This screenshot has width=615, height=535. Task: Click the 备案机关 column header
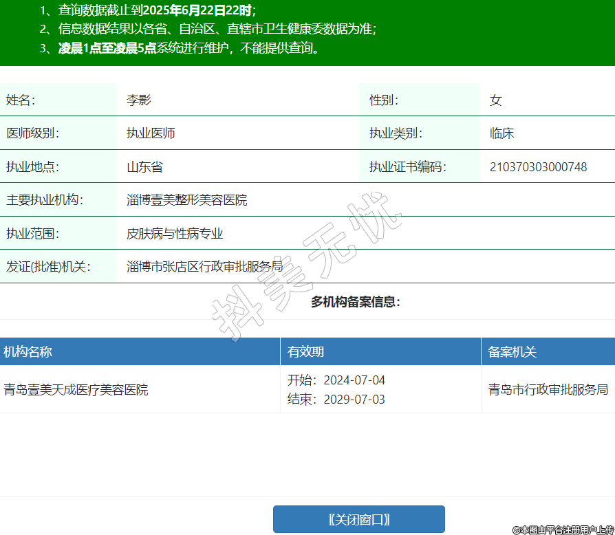click(x=512, y=352)
